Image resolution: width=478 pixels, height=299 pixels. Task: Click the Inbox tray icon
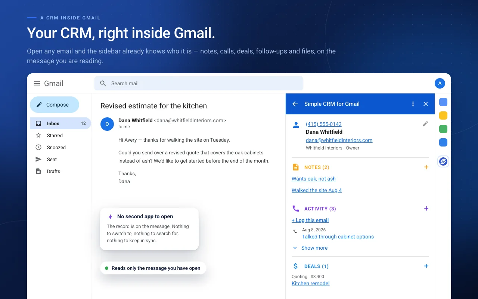coord(38,123)
